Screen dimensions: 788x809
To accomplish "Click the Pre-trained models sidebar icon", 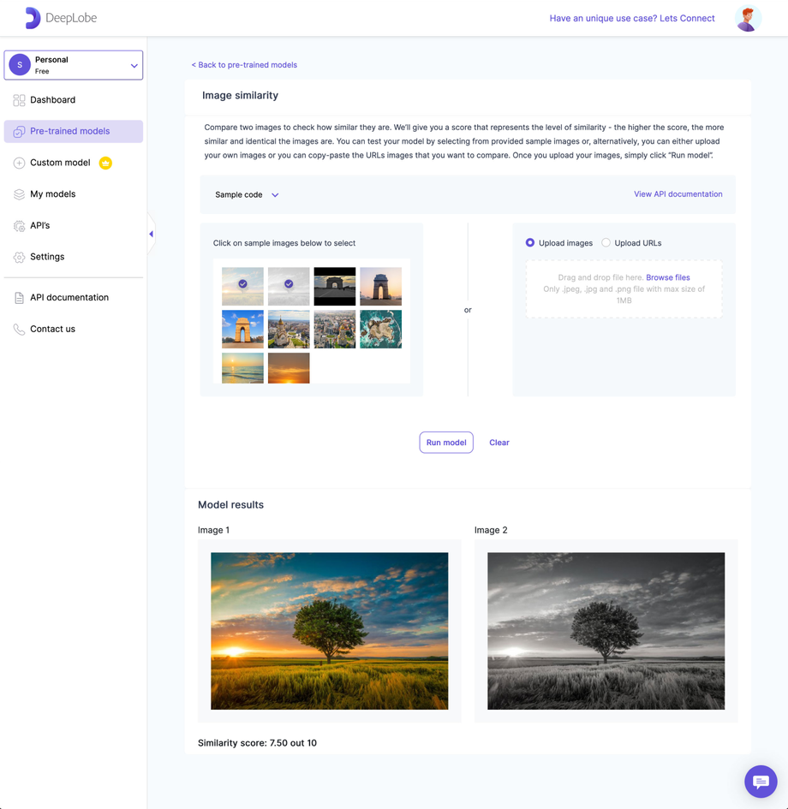I will (19, 132).
